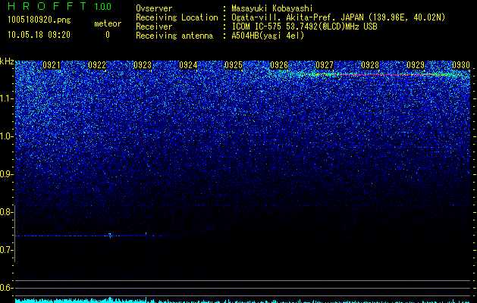Click the Ovserver field label
The image size is (477, 303).
(154, 8)
